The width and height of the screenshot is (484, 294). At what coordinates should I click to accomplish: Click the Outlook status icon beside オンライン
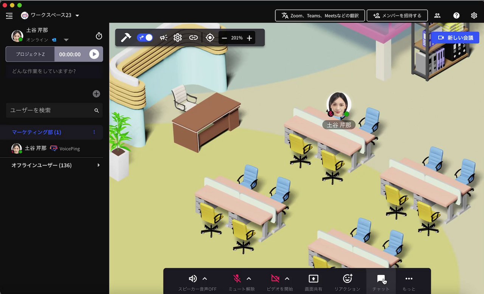tap(54, 40)
